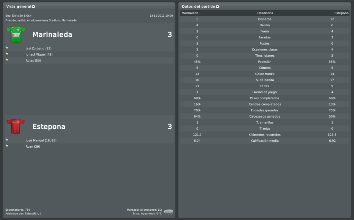Click goal ball icon beside José Manuel
Viewport: 354px width, 220px height.
coord(7,140)
